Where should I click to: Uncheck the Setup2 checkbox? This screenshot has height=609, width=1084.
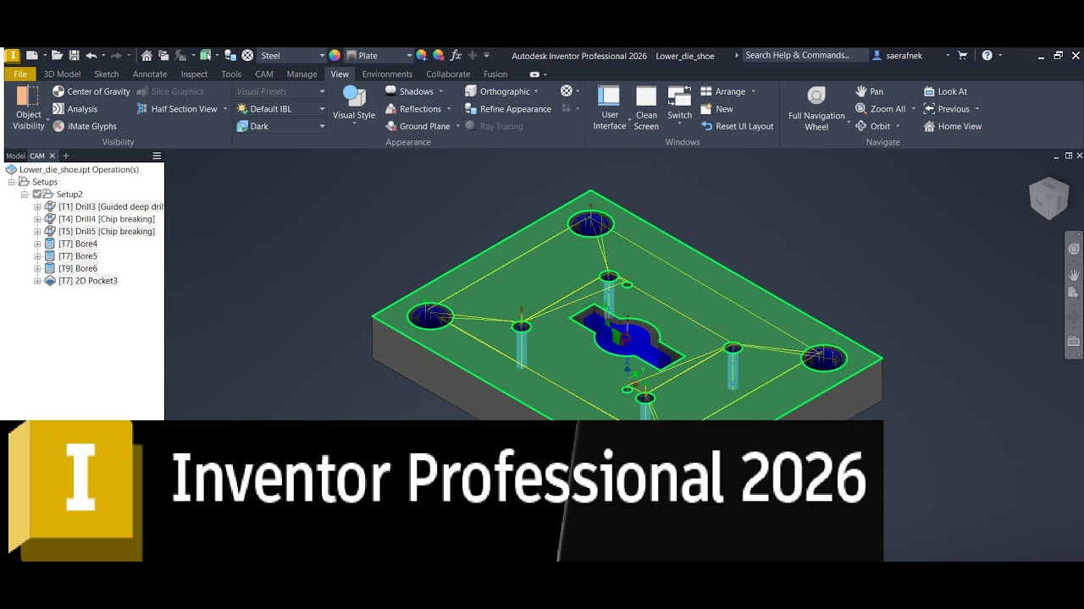tap(36, 195)
